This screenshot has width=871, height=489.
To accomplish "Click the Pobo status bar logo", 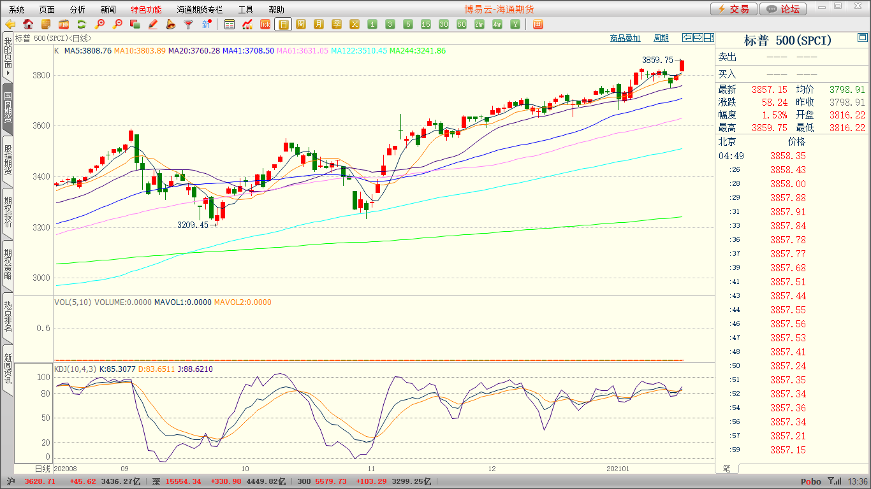I will [811, 482].
